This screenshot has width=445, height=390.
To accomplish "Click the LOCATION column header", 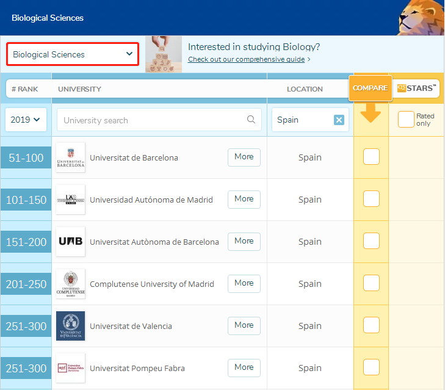I will [305, 89].
